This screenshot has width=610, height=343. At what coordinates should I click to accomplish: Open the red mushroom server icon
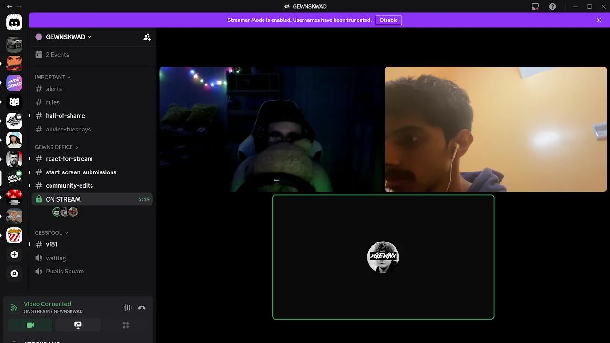pos(14,197)
